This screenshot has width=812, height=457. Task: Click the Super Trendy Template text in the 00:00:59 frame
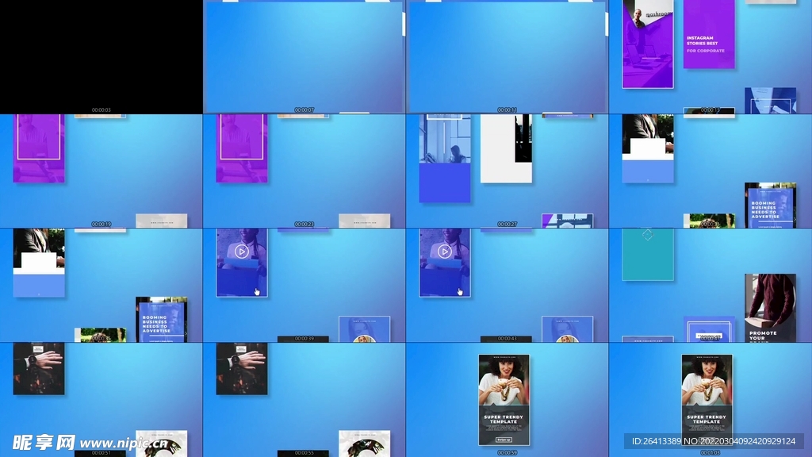[504, 419]
